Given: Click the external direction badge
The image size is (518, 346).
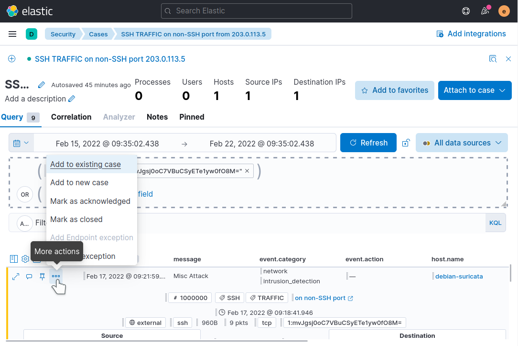Looking at the screenshot, I should [145, 323].
